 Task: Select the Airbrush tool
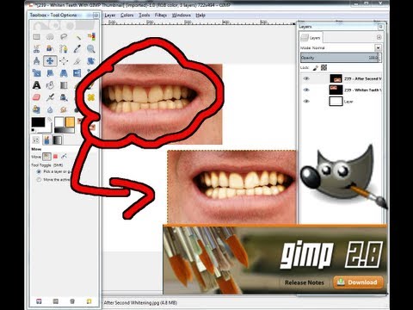pos(50,97)
